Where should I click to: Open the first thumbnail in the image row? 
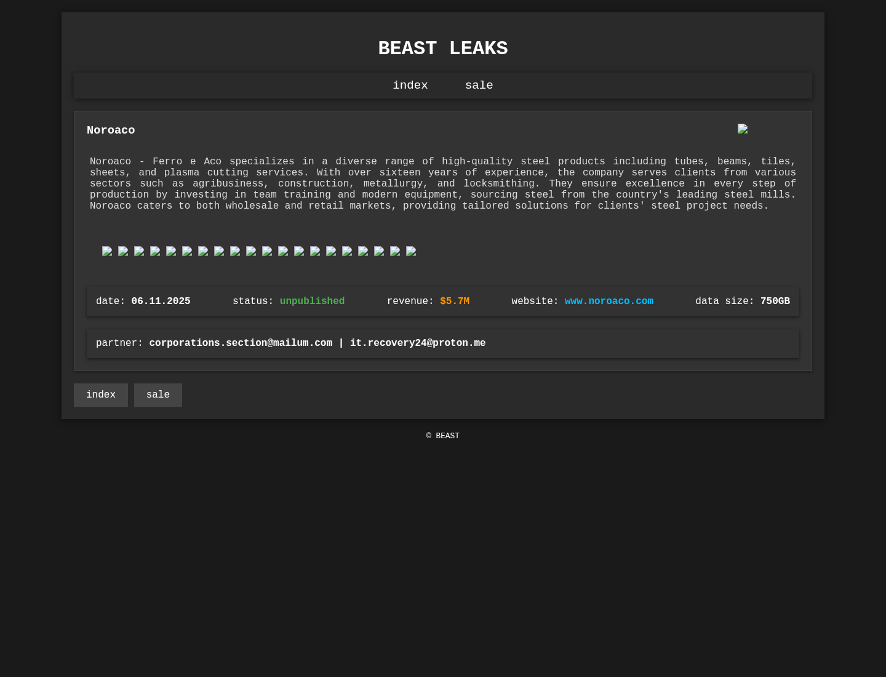[x=107, y=251]
